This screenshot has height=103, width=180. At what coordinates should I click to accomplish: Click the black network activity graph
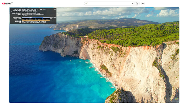click(x=36, y=19)
